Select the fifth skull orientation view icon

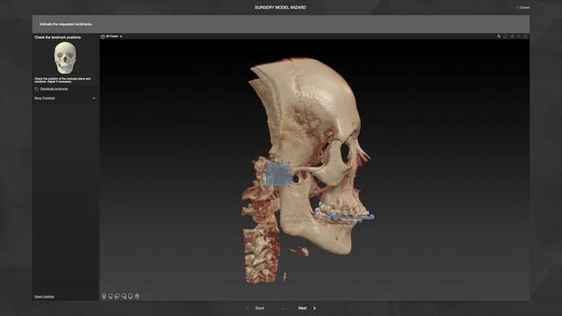[131, 297]
